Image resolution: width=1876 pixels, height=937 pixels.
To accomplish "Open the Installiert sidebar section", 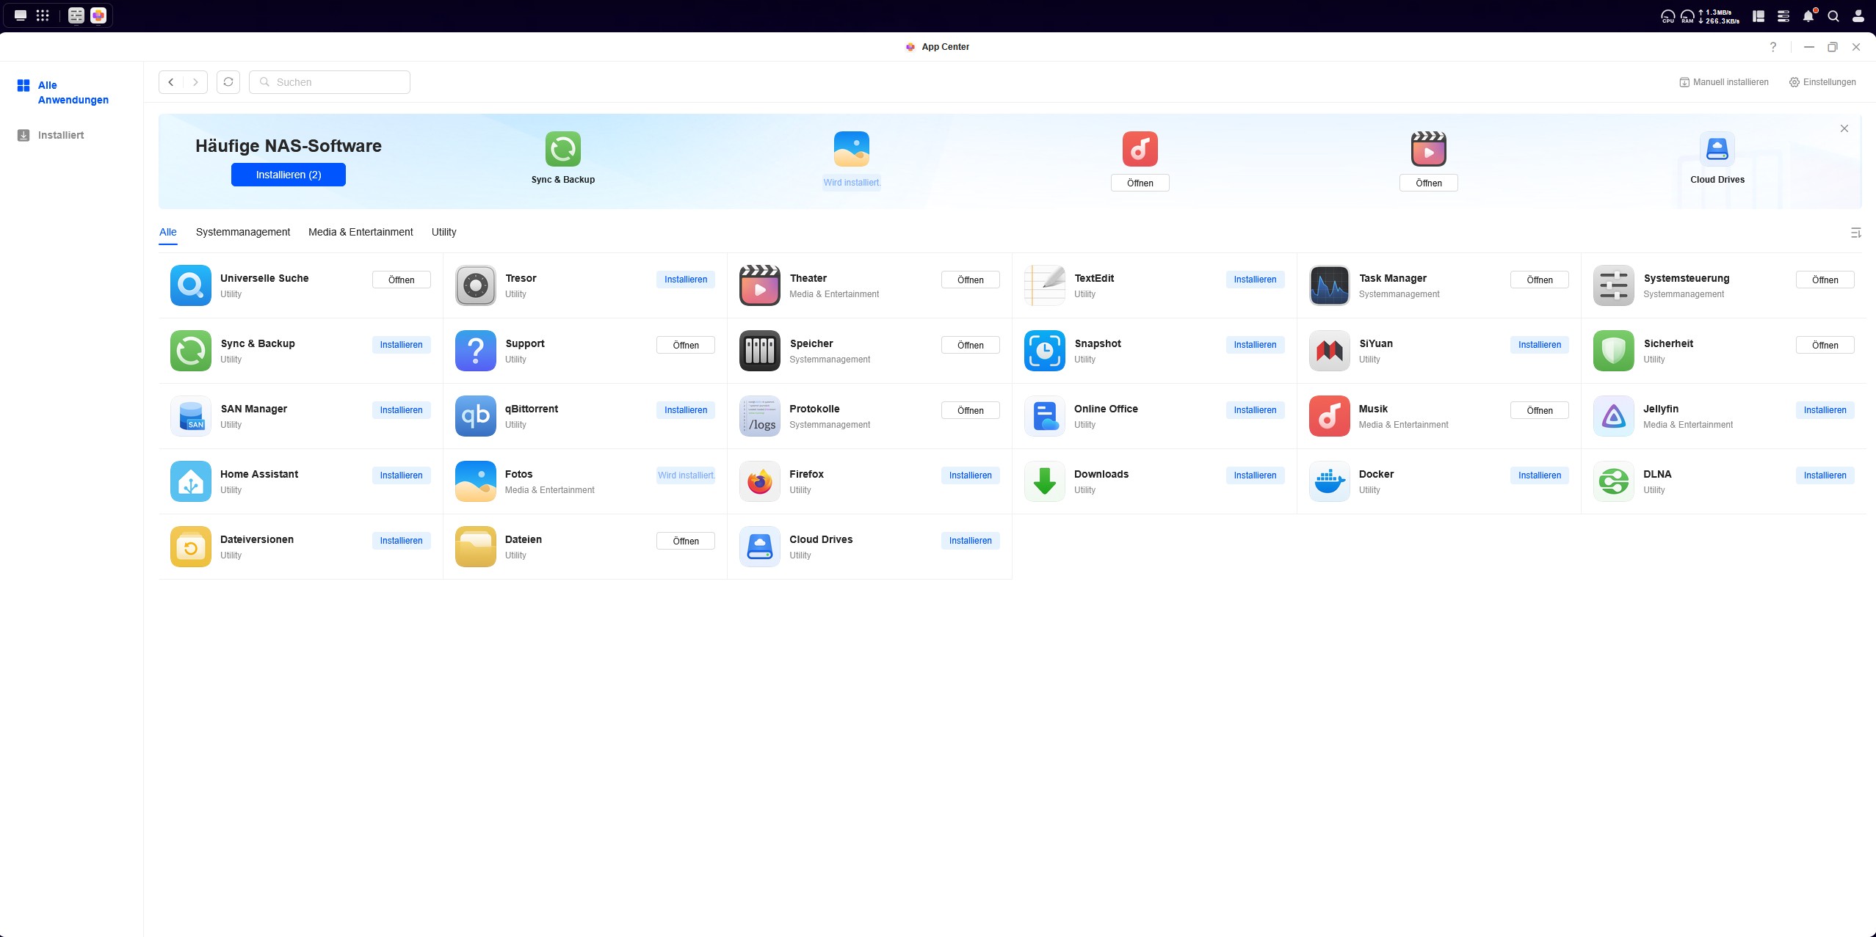I will pos(60,135).
